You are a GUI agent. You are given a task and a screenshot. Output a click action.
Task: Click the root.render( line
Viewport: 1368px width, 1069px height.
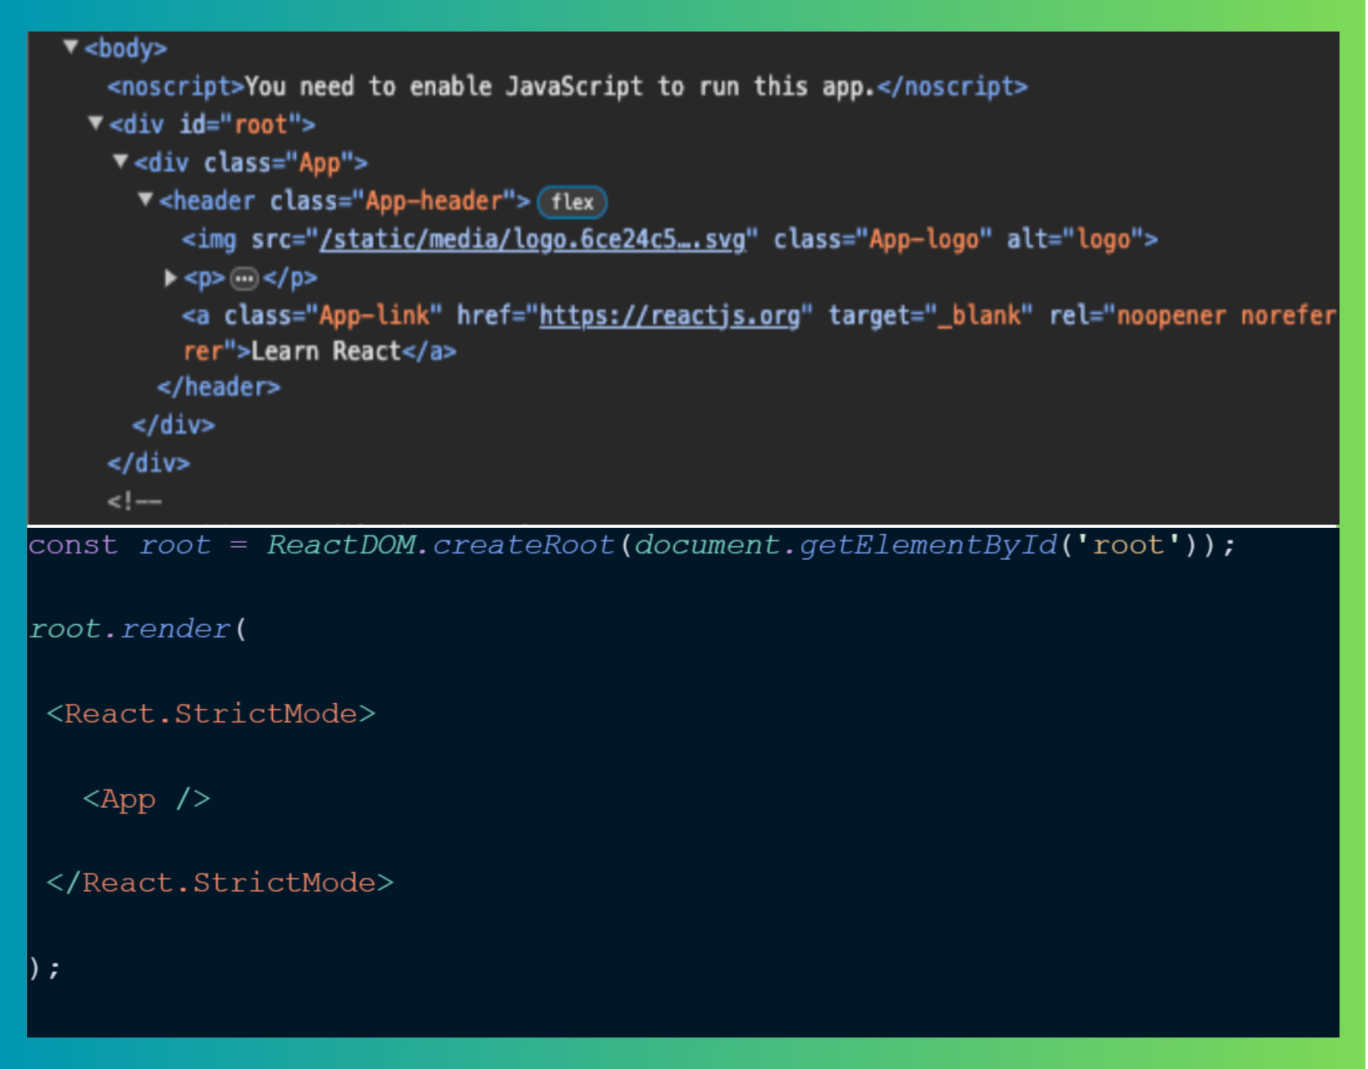coord(138,629)
